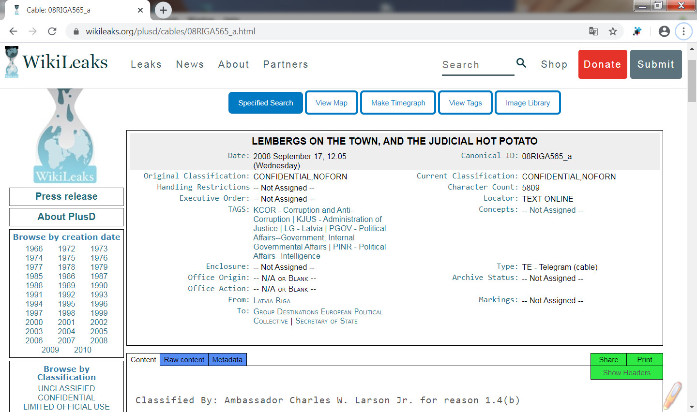This screenshot has height=412, width=697.
Task: Browse cables from year 1985
Action: 34,276
